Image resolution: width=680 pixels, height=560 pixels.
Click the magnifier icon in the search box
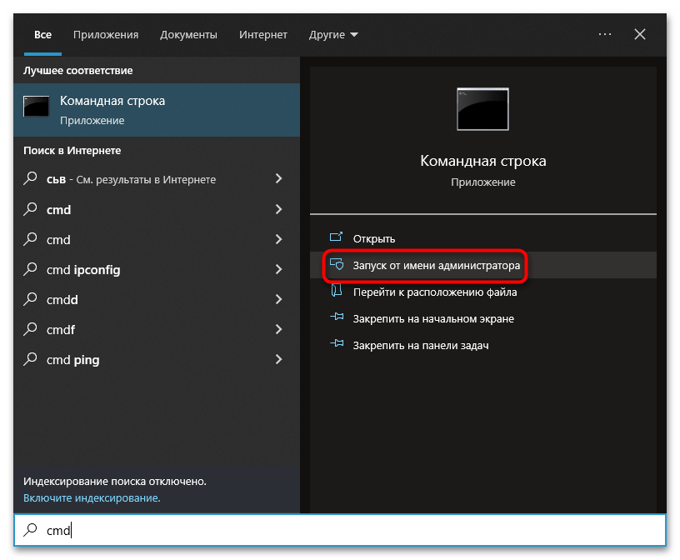31,529
